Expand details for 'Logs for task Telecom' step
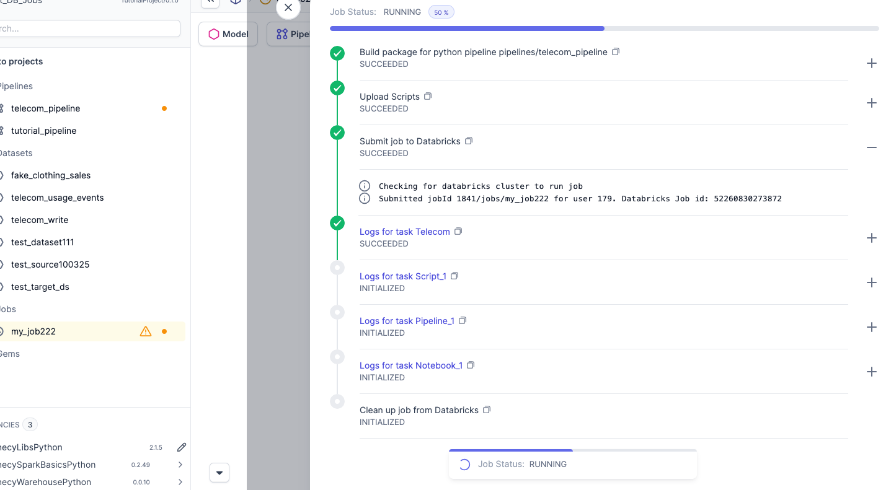 pos(872,238)
